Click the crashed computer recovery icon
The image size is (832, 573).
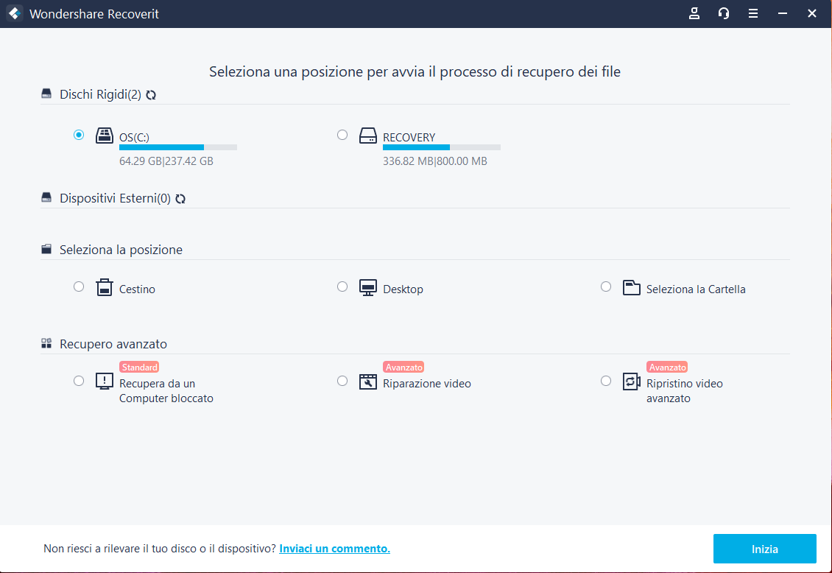105,382
